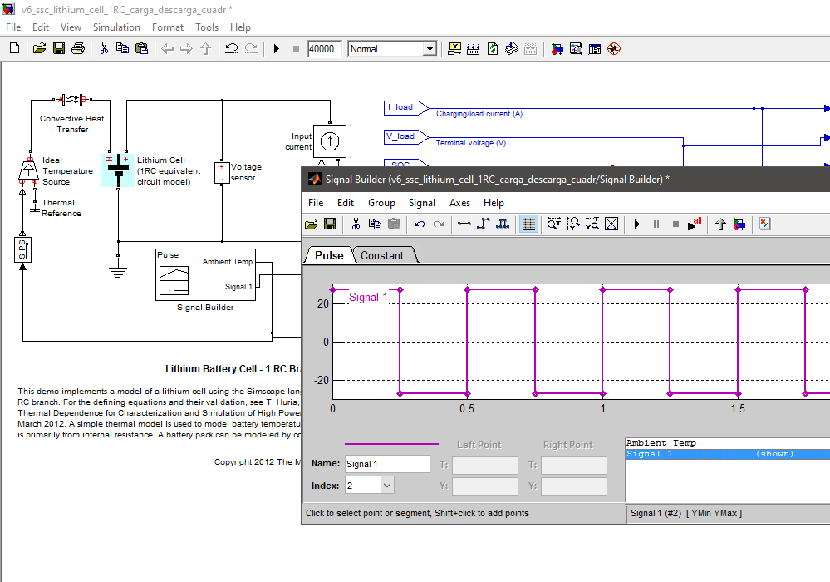The height and width of the screenshot is (582, 830).
Task: Create a new model in Simulink toolbar
Action: point(15,49)
